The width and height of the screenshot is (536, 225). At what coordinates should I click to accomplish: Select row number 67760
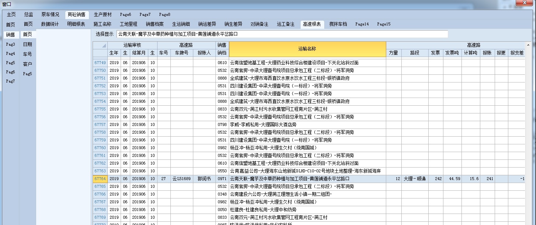coord(100,148)
